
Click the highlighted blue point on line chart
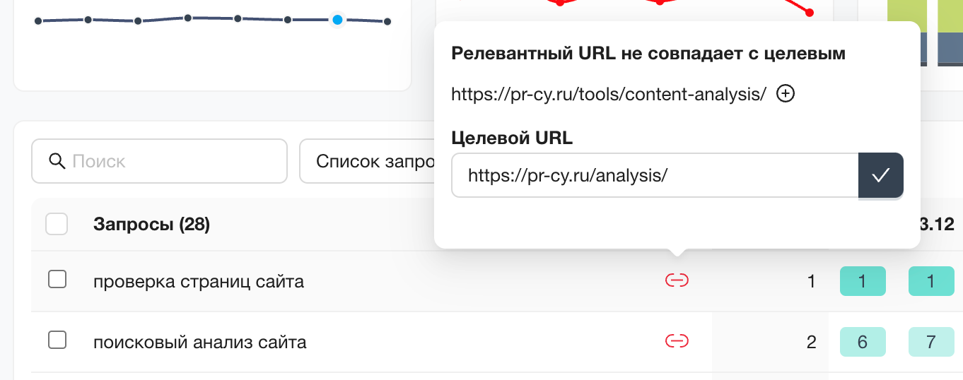click(338, 20)
